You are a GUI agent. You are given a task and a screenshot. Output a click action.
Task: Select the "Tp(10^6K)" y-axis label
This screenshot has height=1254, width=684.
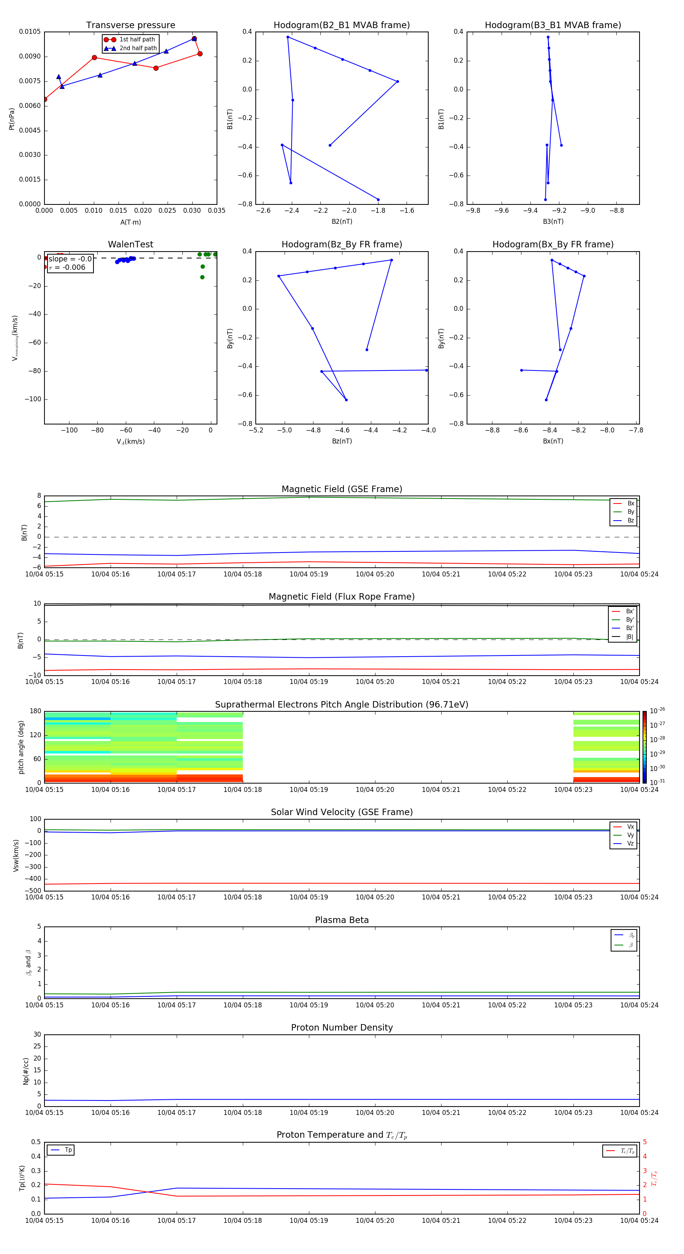(x=22, y=1178)
